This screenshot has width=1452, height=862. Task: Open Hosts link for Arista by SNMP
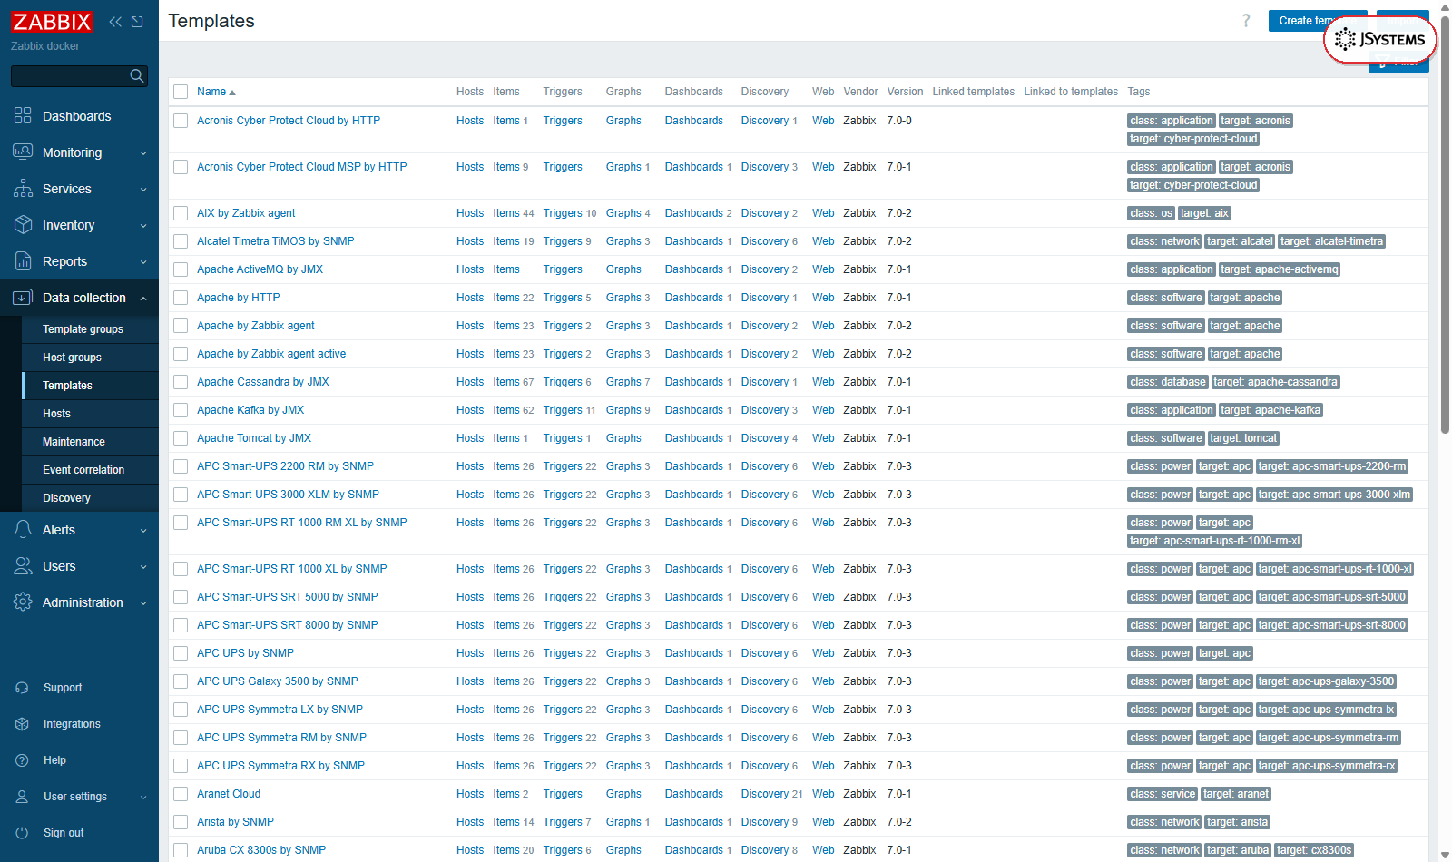(470, 822)
